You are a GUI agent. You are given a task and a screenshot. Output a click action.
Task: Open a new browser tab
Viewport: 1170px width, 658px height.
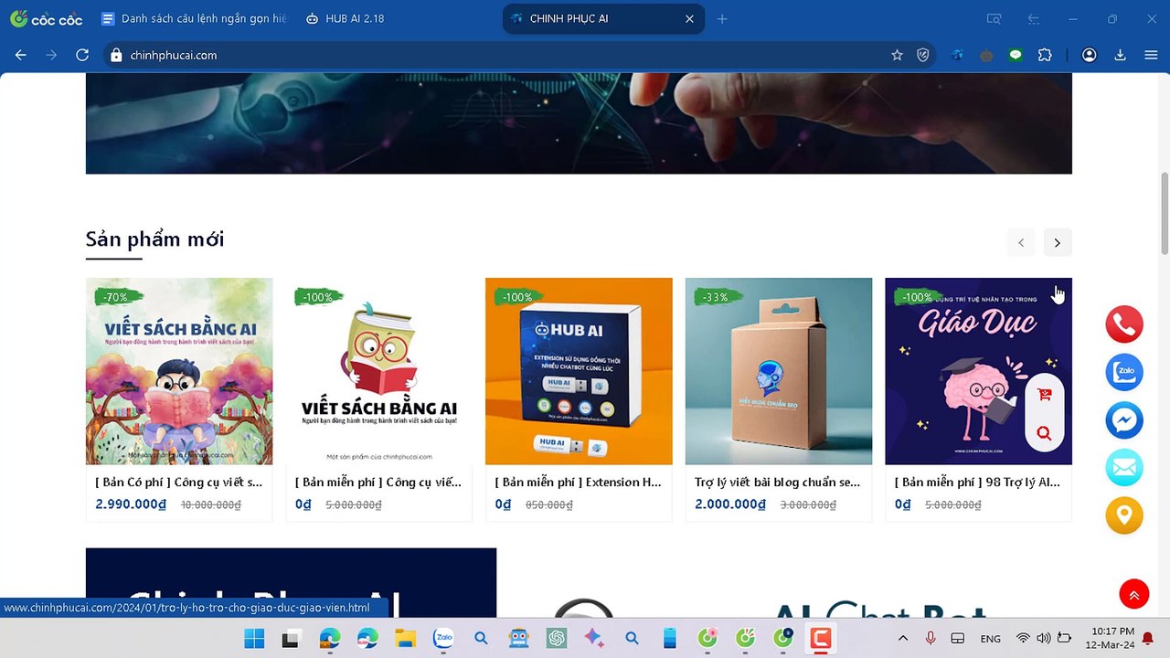(722, 18)
